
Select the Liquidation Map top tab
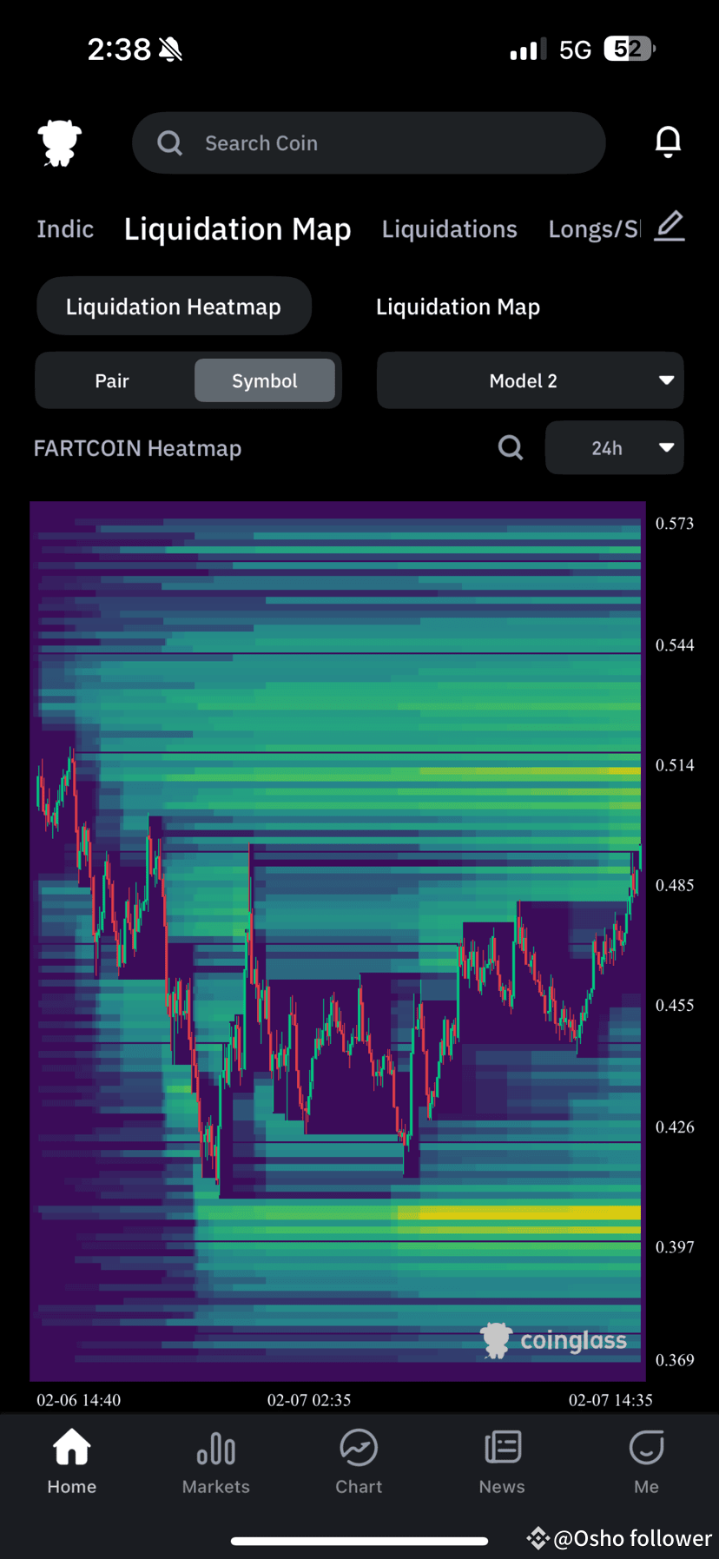pyautogui.click(x=237, y=229)
